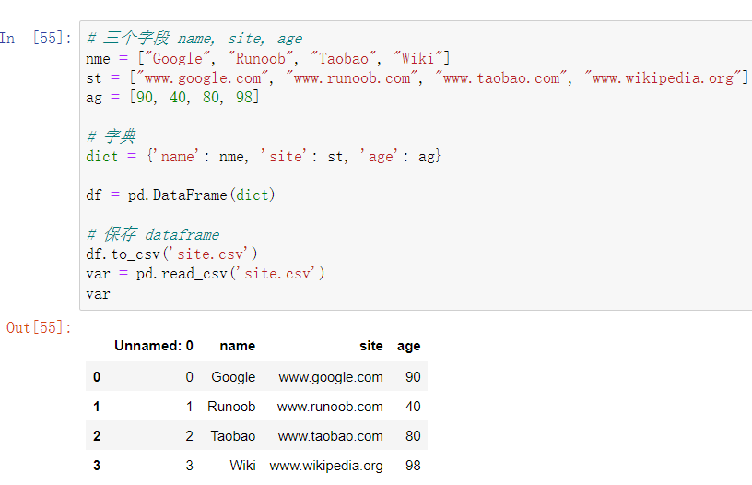
Task: Click the 'site' column header
Action: 371,346
